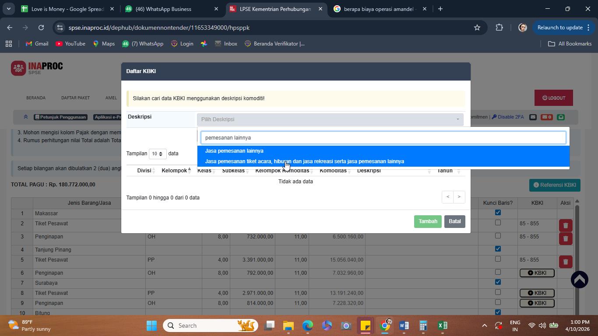Click Disable 2FA link

point(508,117)
